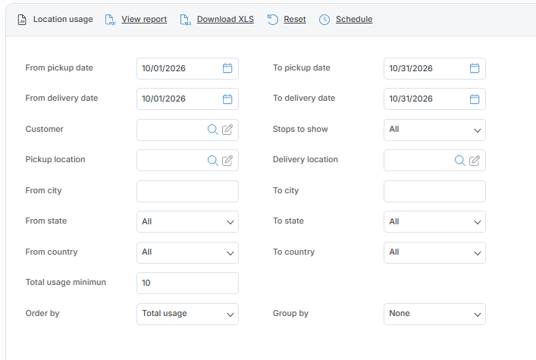Viewport: 536px width, 360px height.
Task: Click the From country label
Action: pyautogui.click(x=52, y=252)
